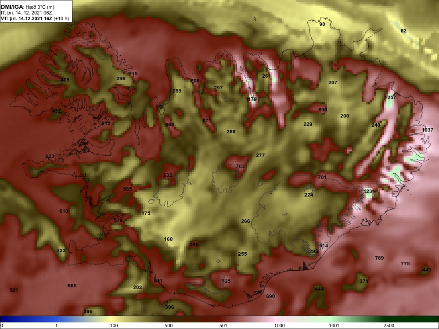Click the map value 521

click(14, 290)
